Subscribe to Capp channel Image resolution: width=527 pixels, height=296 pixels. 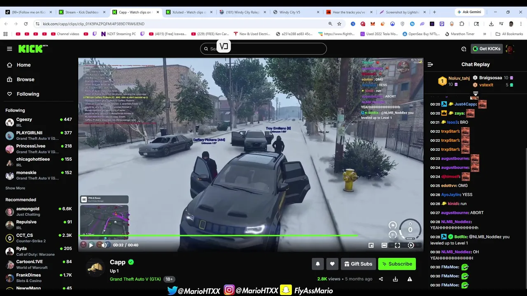(397, 264)
